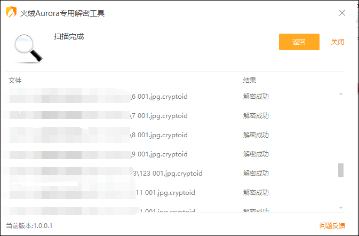Viewport: 359px width, 236px height.
Task: Close the decryption tool window
Action: (x=342, y=13)
